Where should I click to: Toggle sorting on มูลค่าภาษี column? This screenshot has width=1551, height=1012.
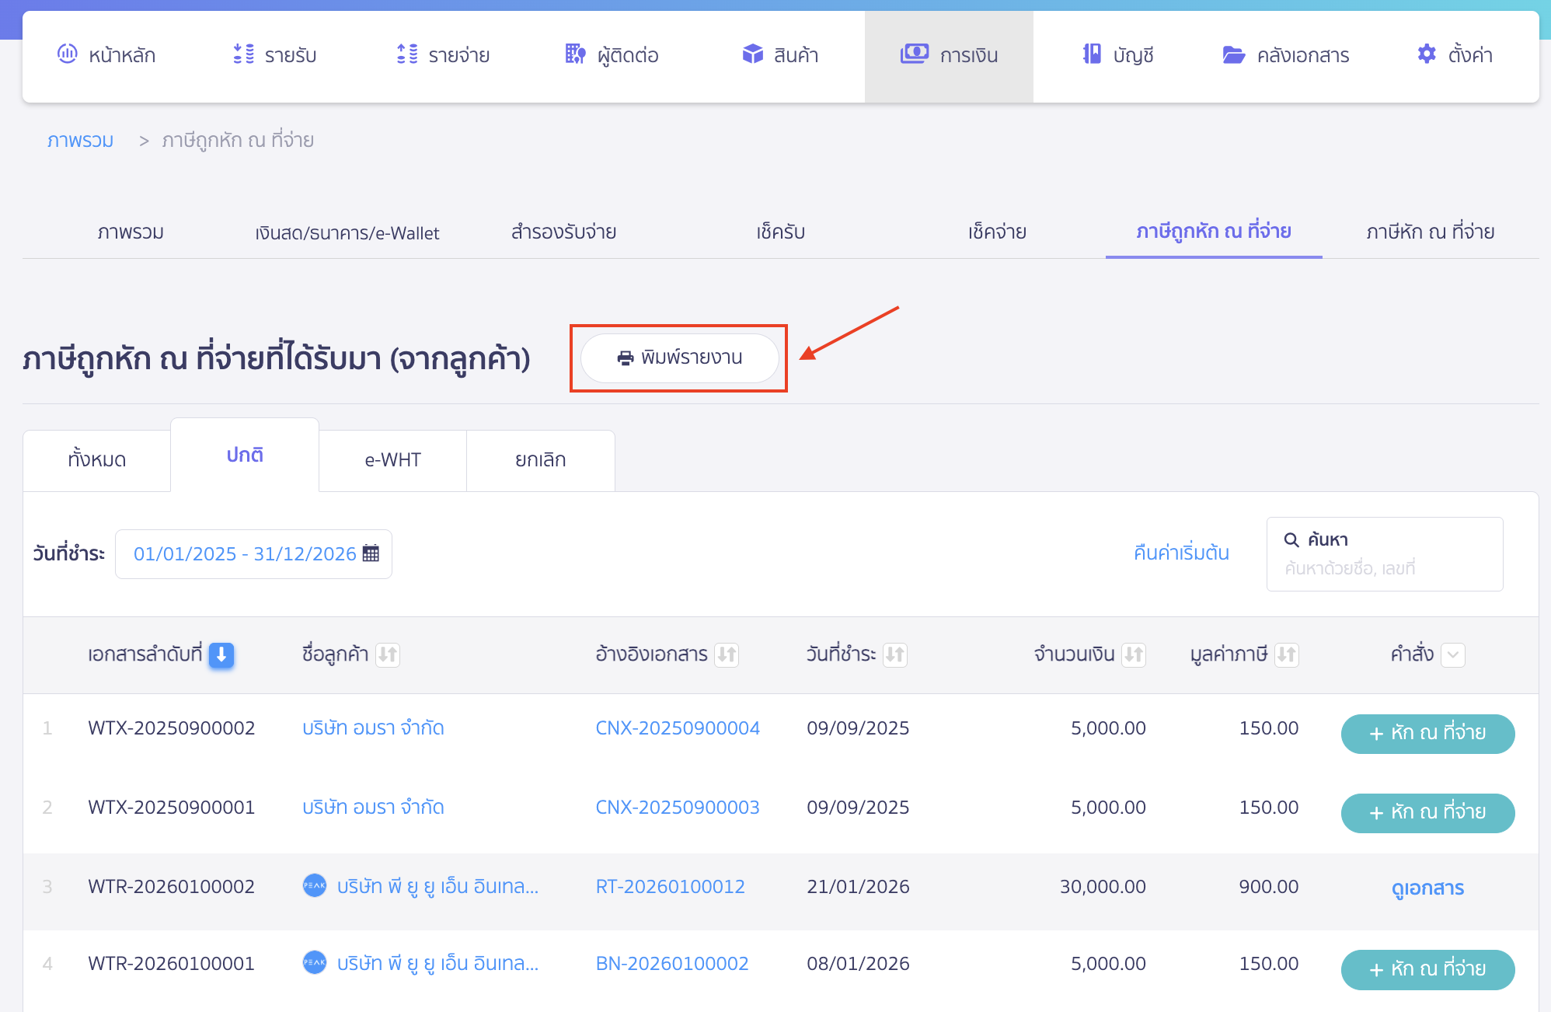tap(1286, 655)
